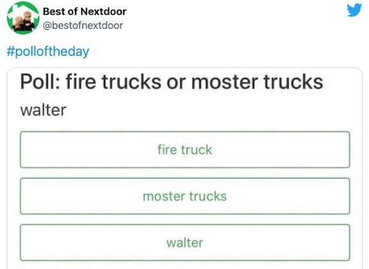Click the blue bird icon to open Twitter
Screen dimensions: 369x269
(x=354, y=10)
